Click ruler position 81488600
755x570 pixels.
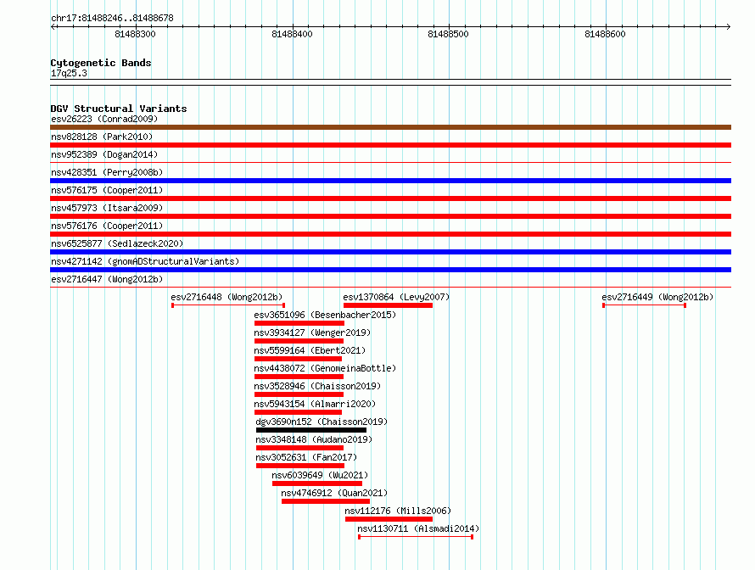(x=605, y=34)
